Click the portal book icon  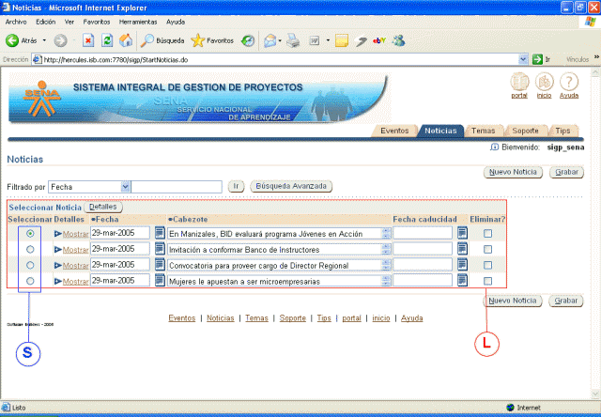click(x=519, y=82)
